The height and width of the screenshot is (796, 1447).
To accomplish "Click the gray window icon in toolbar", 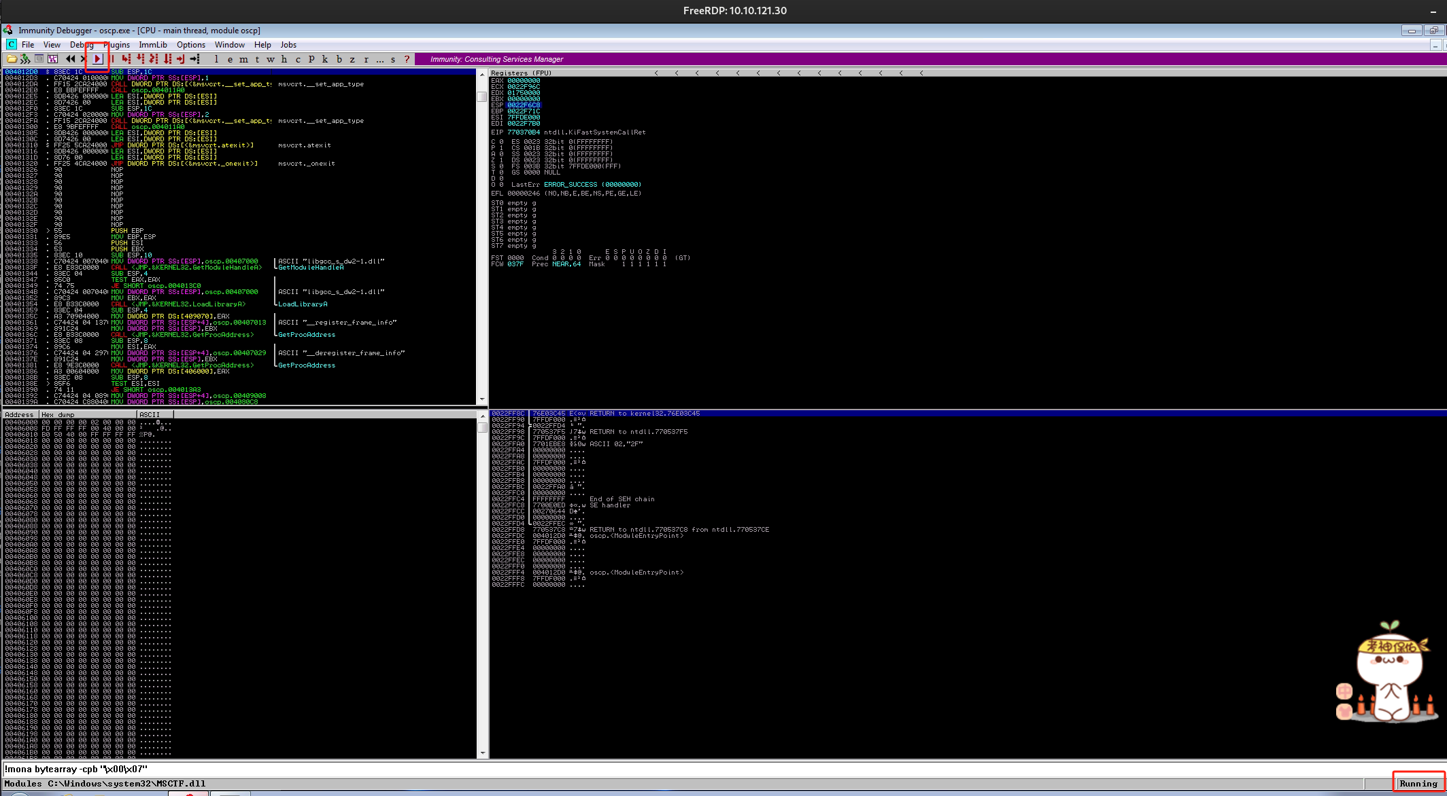I will (39, 59).
